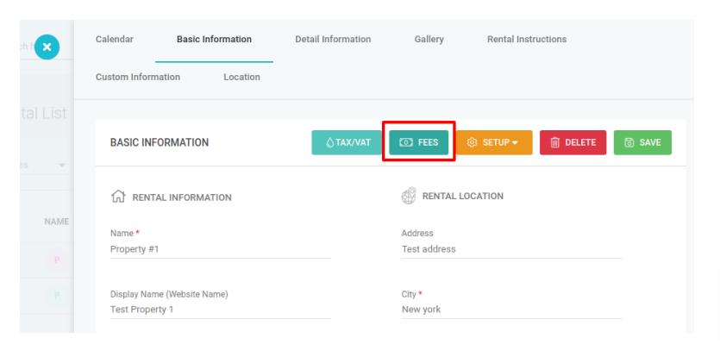This screenshot has height=357, width=720.
Task: Expand the SETUP dropdown button
Action: [x=494, y=142]
